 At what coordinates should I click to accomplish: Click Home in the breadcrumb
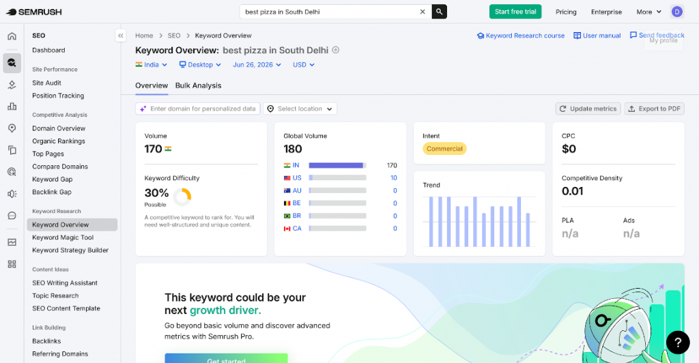(x=144, y=35)
